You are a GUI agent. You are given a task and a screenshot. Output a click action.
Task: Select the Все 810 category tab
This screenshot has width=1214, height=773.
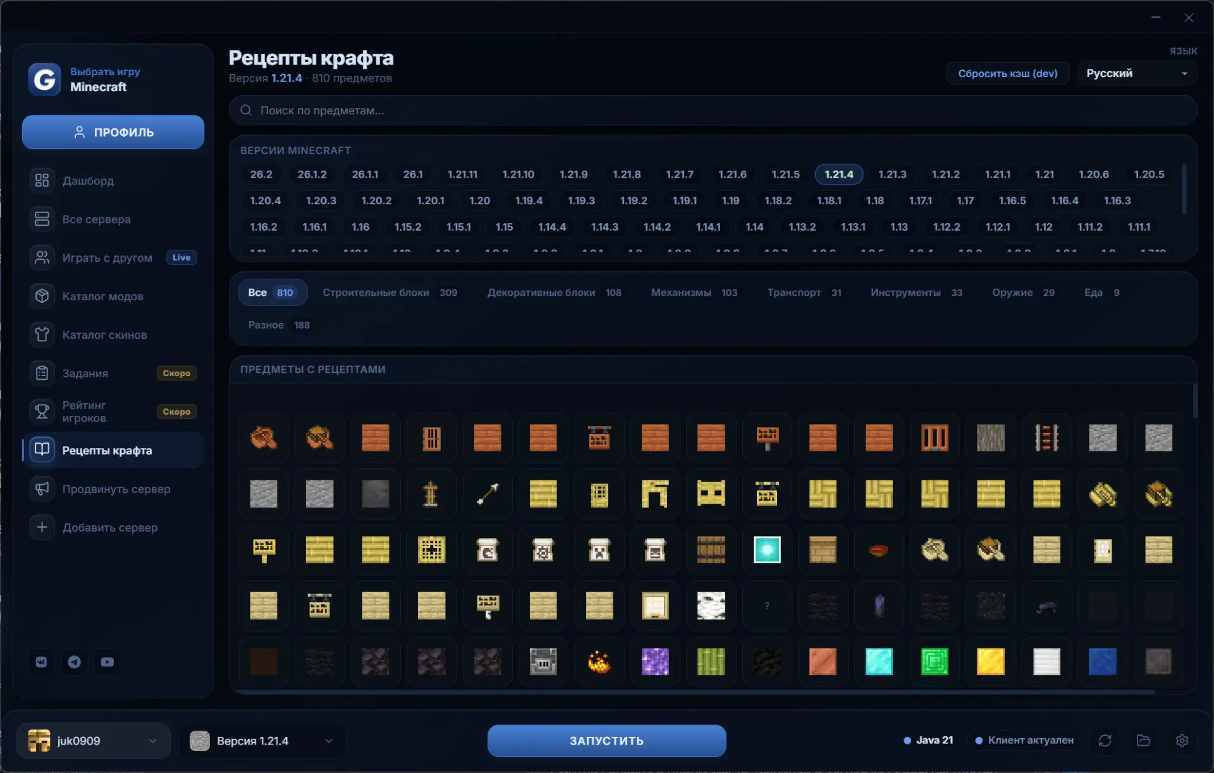[x=273, y=293]
